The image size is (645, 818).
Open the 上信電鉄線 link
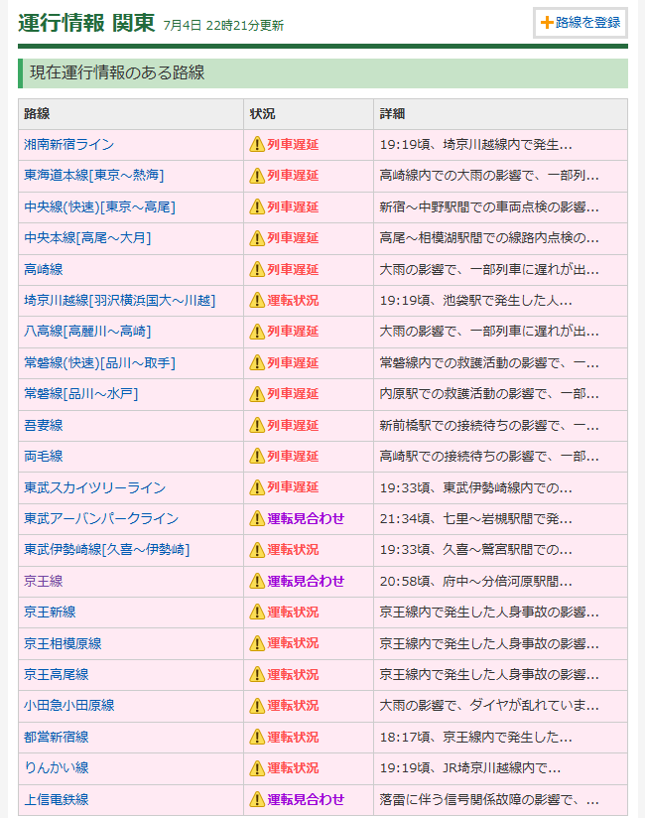(57, 799)
